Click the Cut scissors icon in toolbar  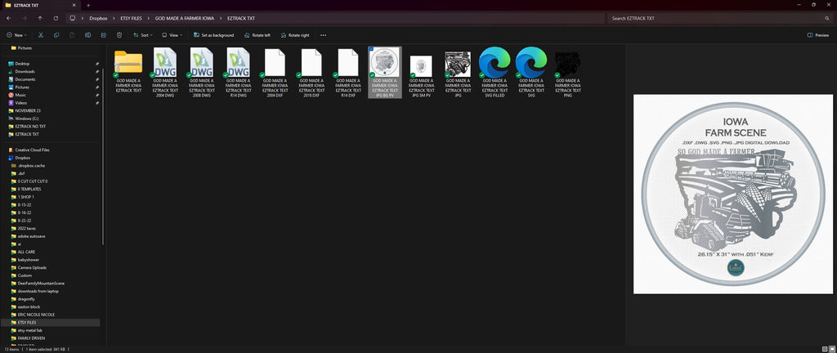click(x=41, y=35)
